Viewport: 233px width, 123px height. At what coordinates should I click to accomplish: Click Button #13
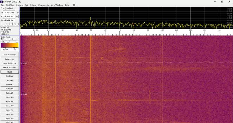click(x=10, y=110)
